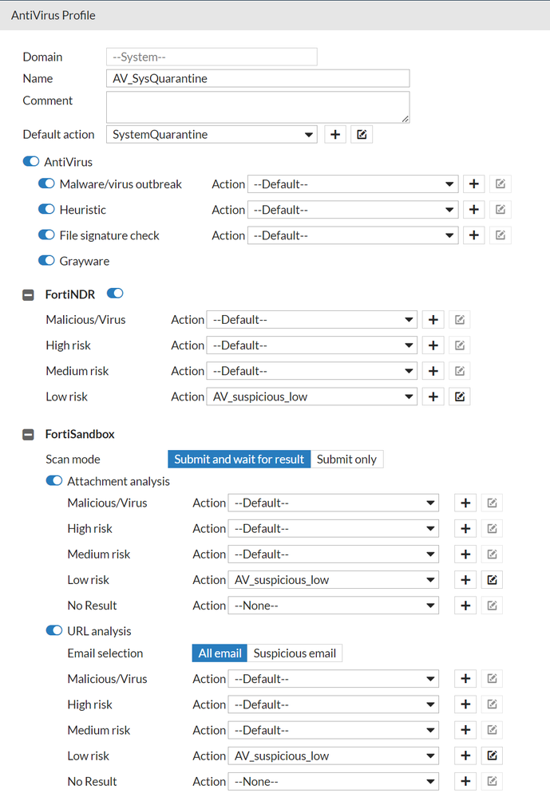Add new action for FortiNDR High risk

click(433, 345)
